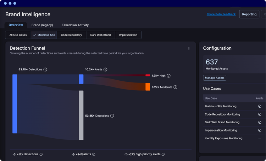The height and width of the screenshot is (161, 266).
Task: Click info icon beside 8.2K+ Moderate
Action: coord(176,87)
